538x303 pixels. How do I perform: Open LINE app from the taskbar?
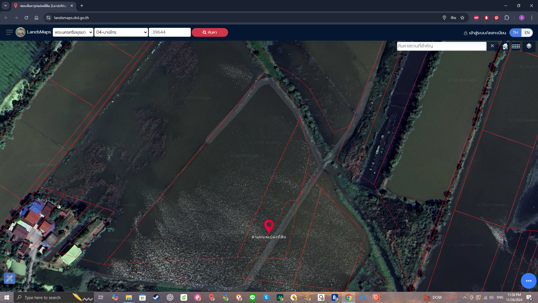[x=252, y=297]
